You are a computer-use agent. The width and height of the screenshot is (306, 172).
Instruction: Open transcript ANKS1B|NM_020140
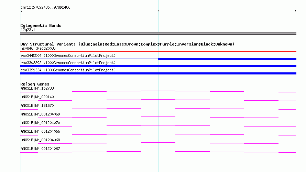pos(37,97)
